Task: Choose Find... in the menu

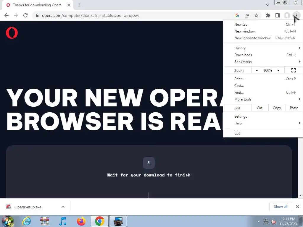Action: click(263, 92)
